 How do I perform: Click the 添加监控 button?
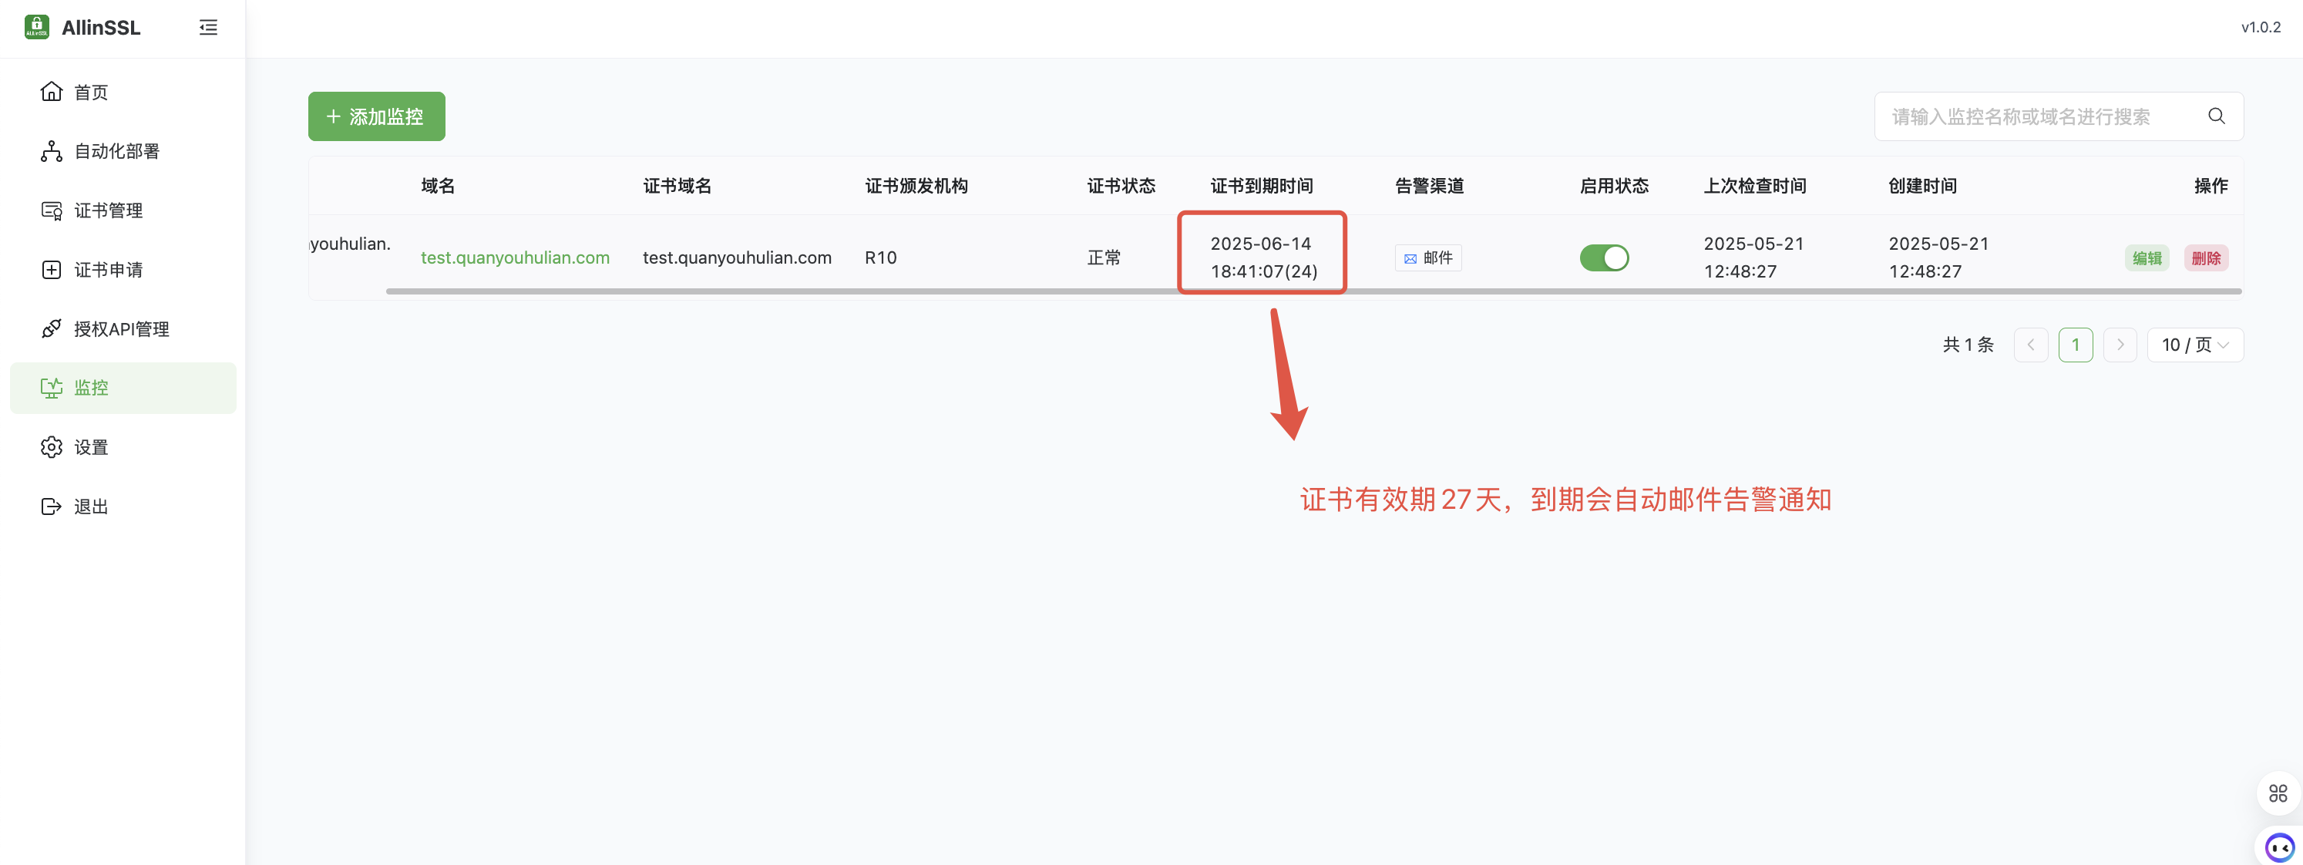(376, 116)
